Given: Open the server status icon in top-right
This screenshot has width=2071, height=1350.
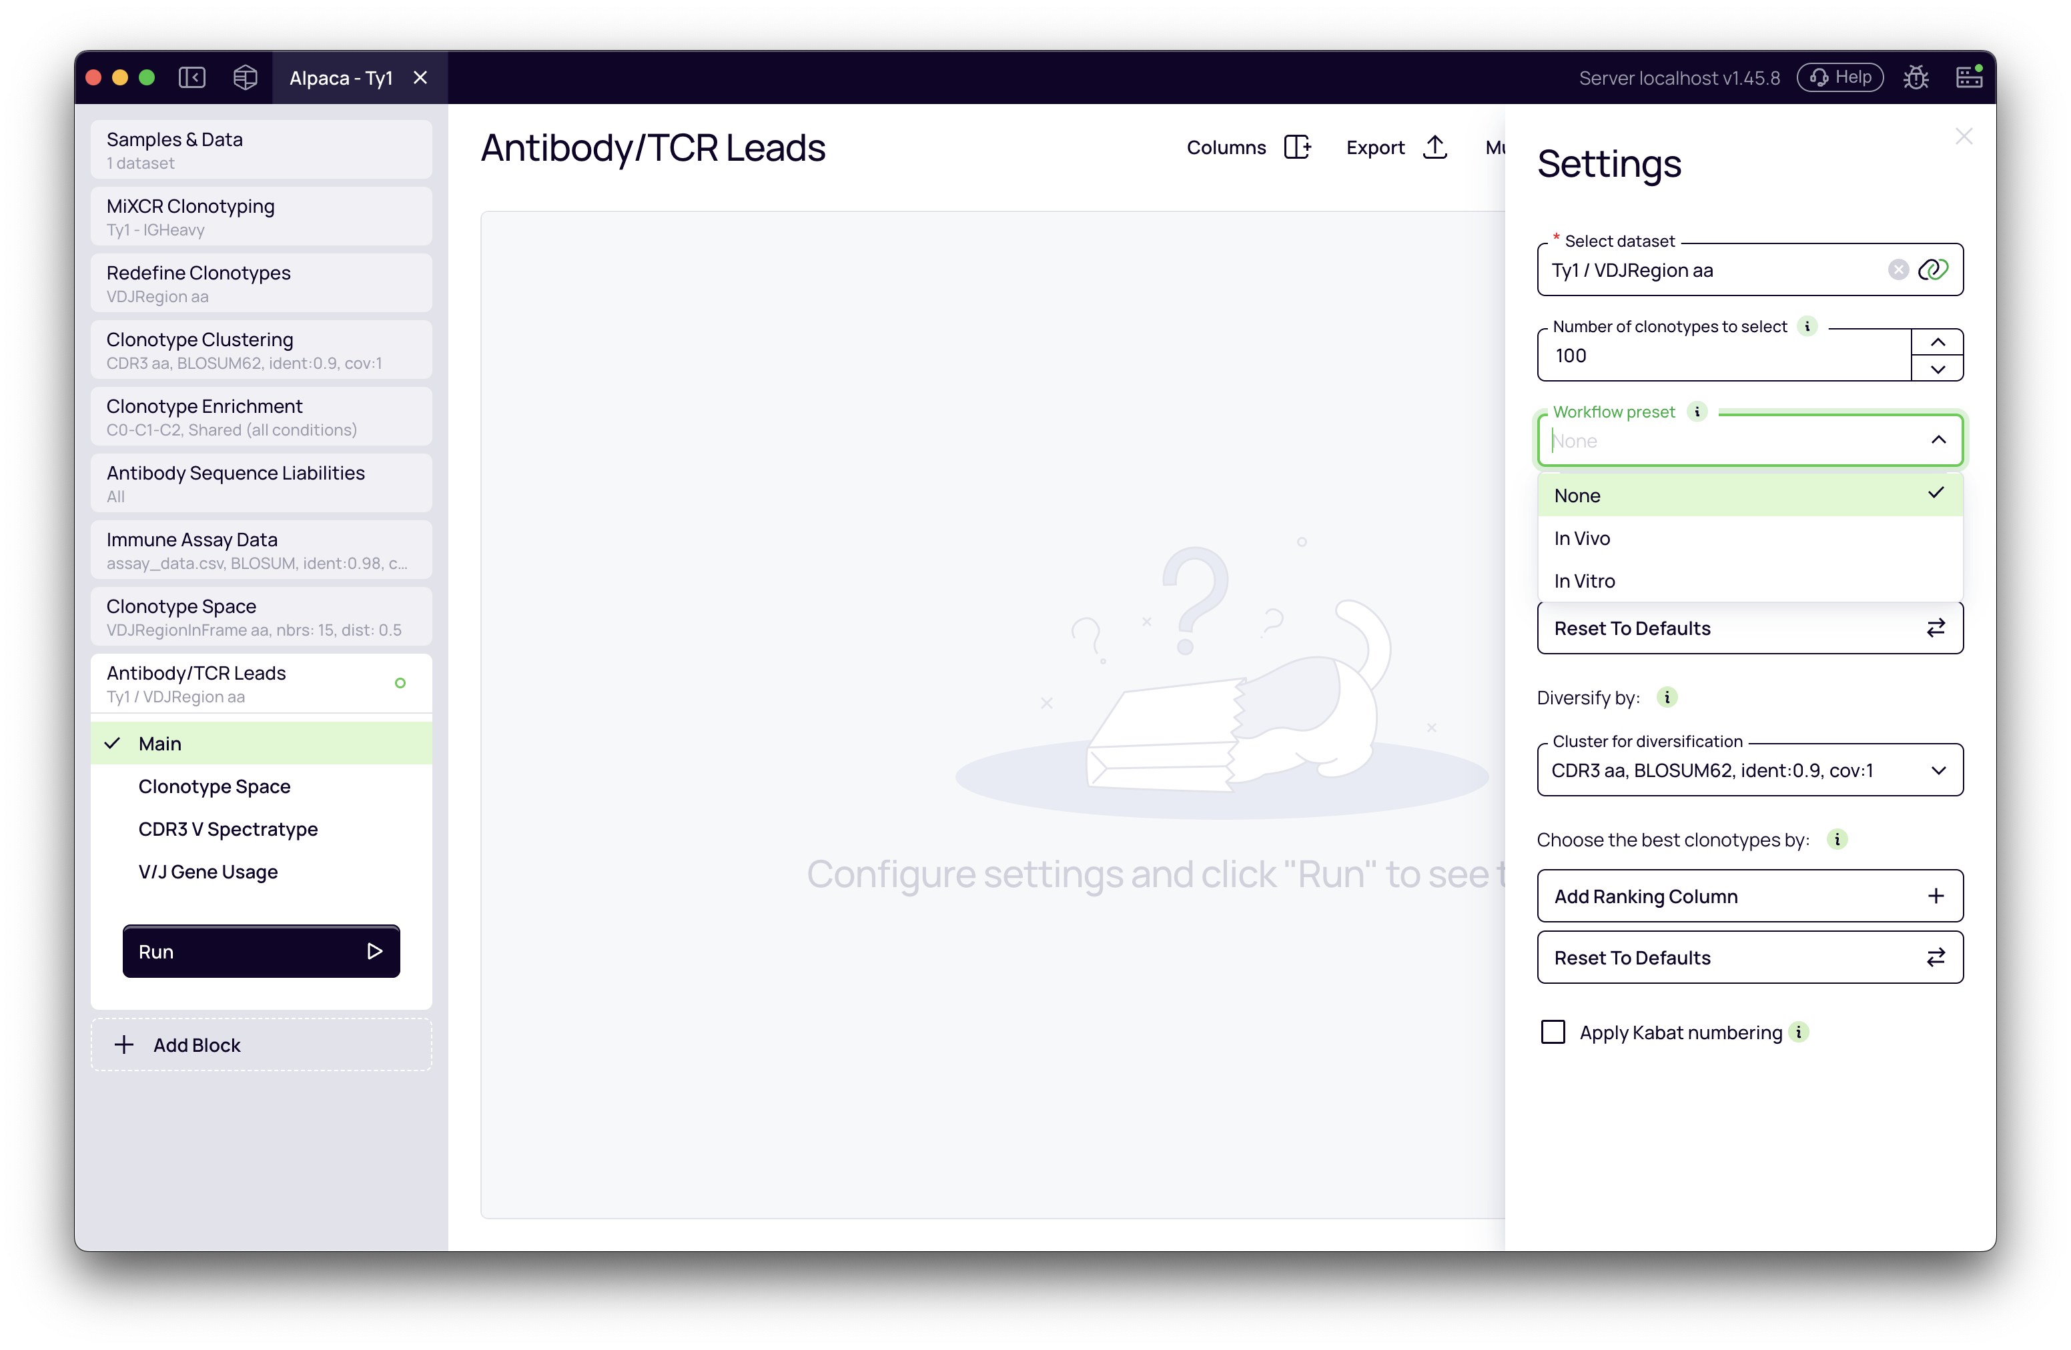Looking at the screenshot, I should click(1968, 77).
